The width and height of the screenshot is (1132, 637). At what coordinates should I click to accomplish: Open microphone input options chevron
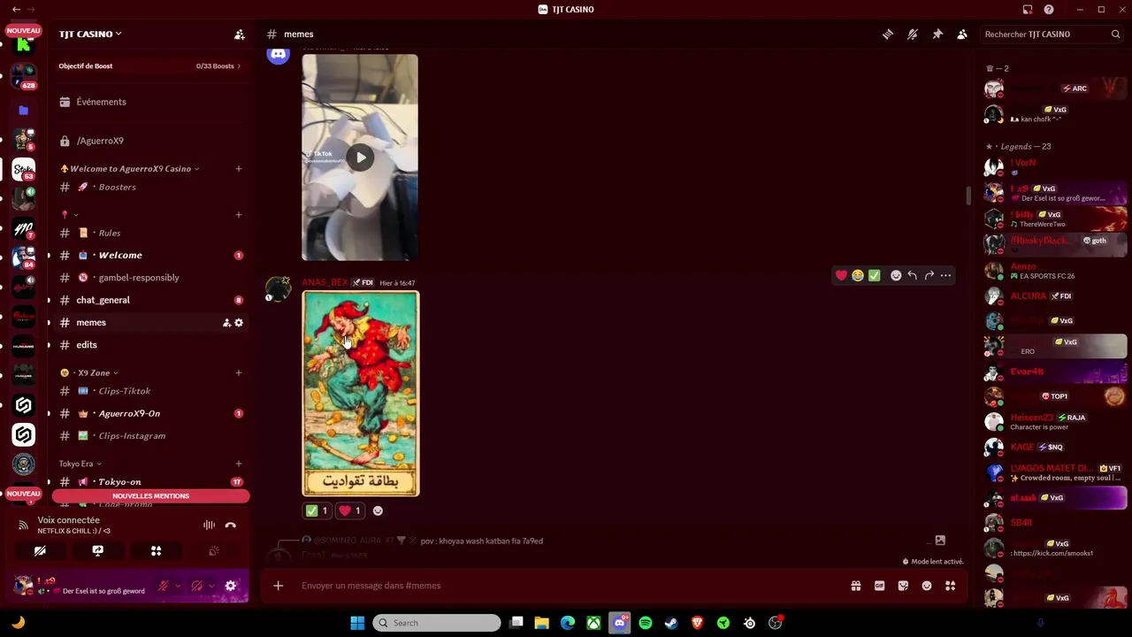pyautogui.click(x=178, y=586)
